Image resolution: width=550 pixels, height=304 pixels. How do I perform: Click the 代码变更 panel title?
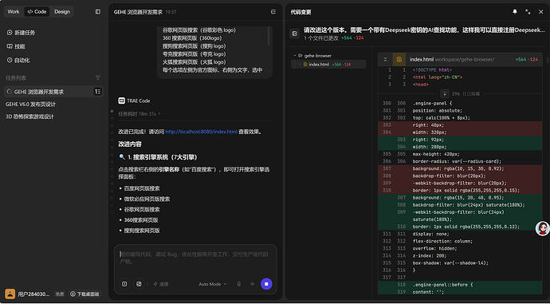(x=301, y=12)
